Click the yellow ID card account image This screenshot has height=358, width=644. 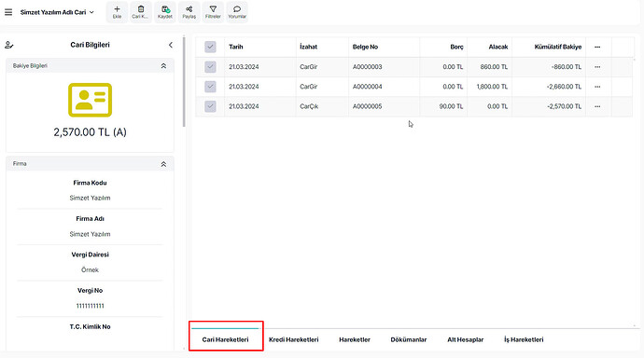click(x=90, y=100)
